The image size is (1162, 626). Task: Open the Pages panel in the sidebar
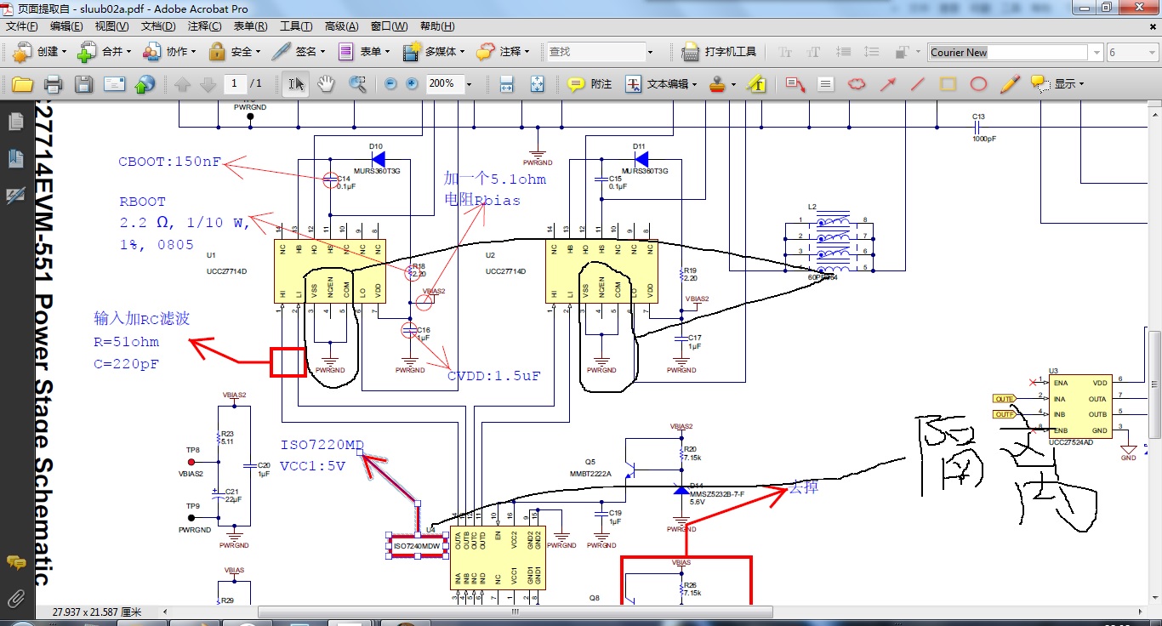[15, 122]
